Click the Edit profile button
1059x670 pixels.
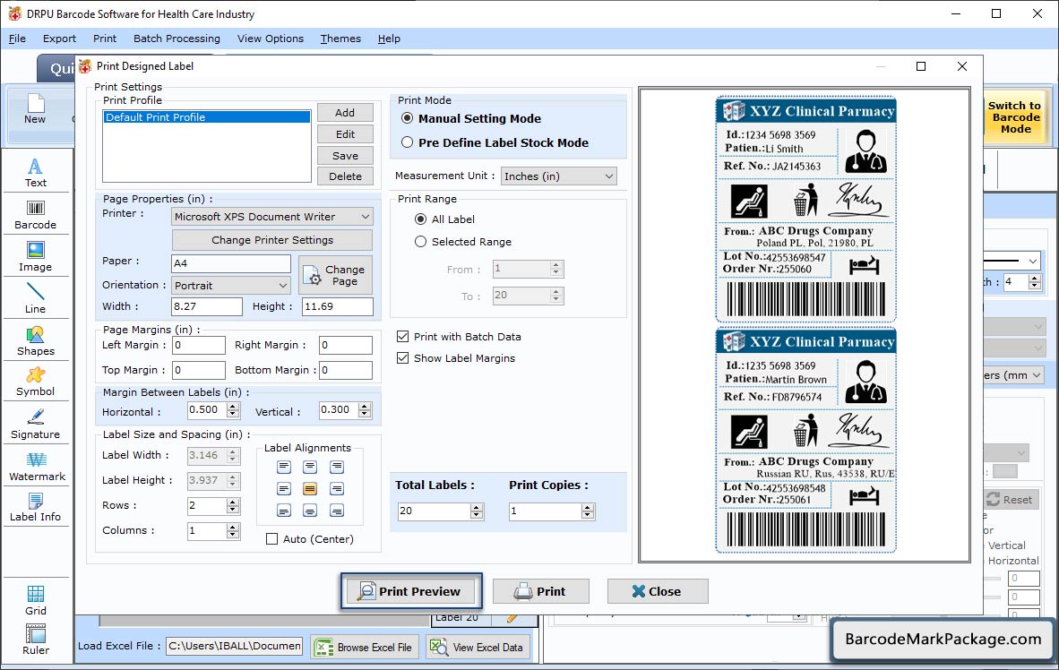pos(345,134)
